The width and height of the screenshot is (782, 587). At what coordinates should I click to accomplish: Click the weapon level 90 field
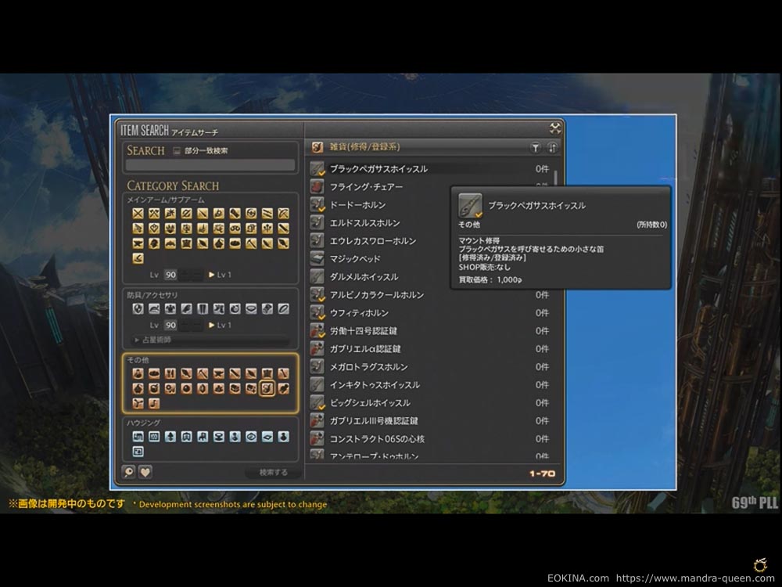coord(170,275)
